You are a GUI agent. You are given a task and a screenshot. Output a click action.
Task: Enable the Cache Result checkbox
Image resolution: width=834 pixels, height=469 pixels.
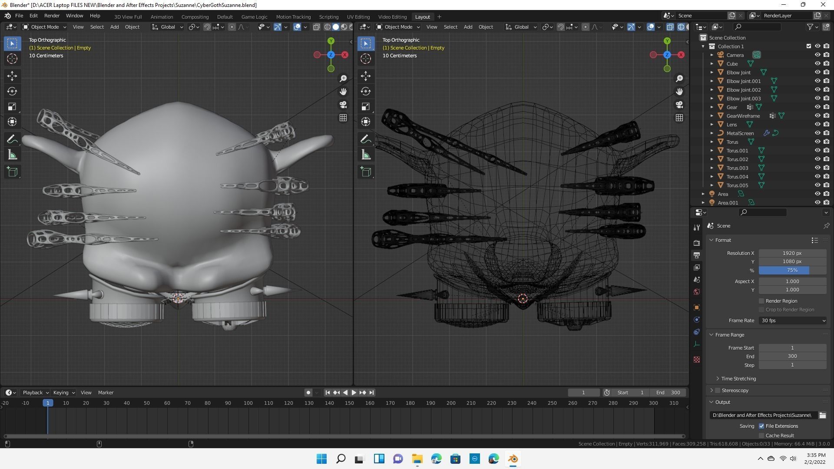[761, 436]
